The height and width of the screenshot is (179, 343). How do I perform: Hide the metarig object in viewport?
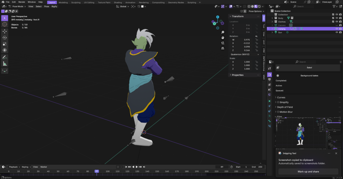click(337, 29)
